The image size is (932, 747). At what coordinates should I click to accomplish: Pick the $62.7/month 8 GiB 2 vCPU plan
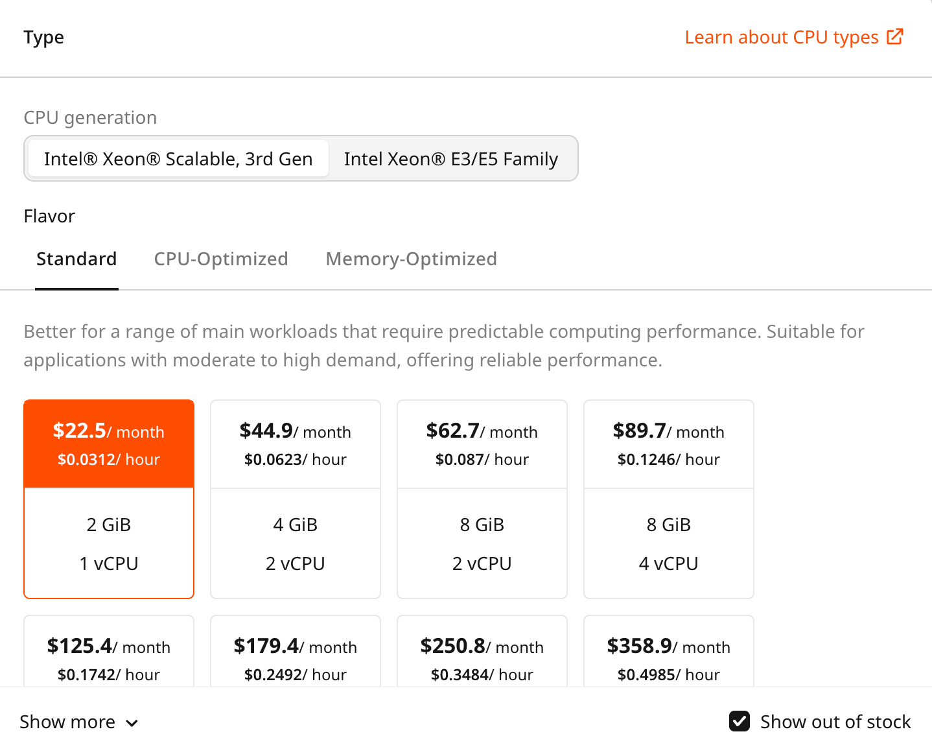pos(482,499)
